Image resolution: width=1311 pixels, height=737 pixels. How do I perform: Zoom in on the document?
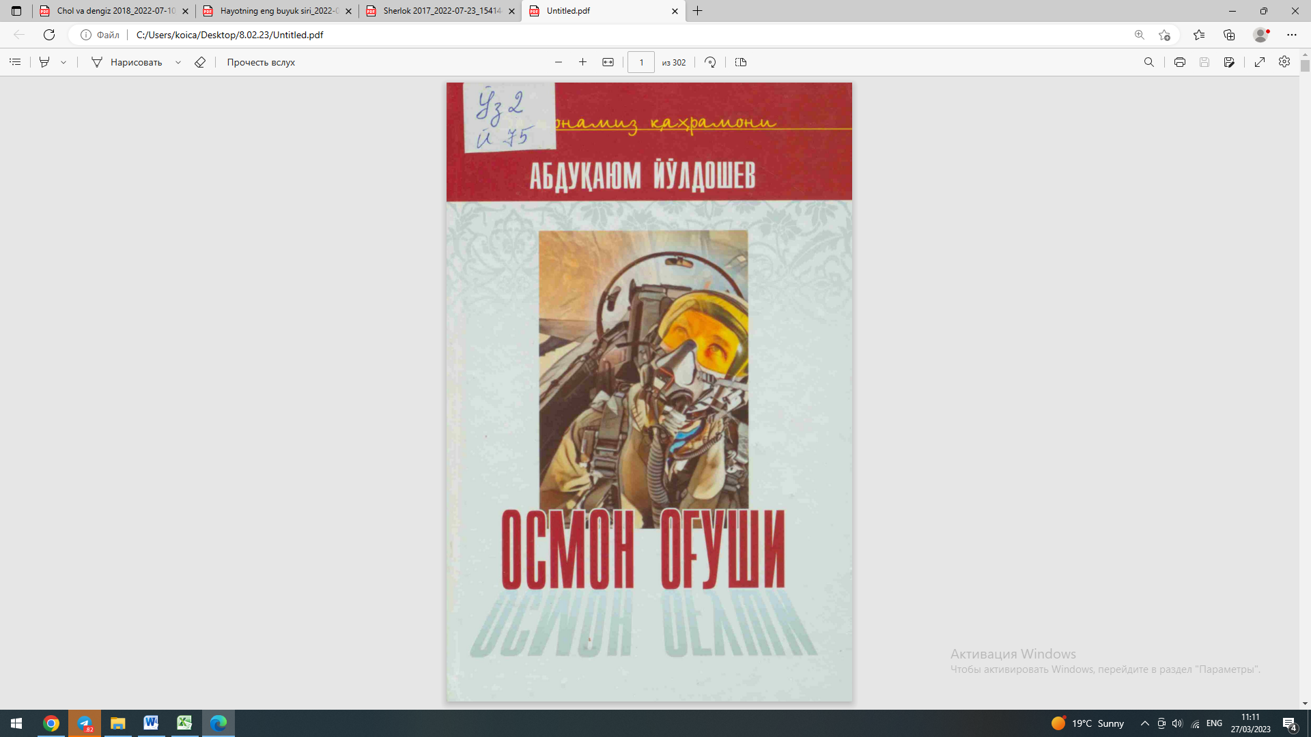pos(582,62)
